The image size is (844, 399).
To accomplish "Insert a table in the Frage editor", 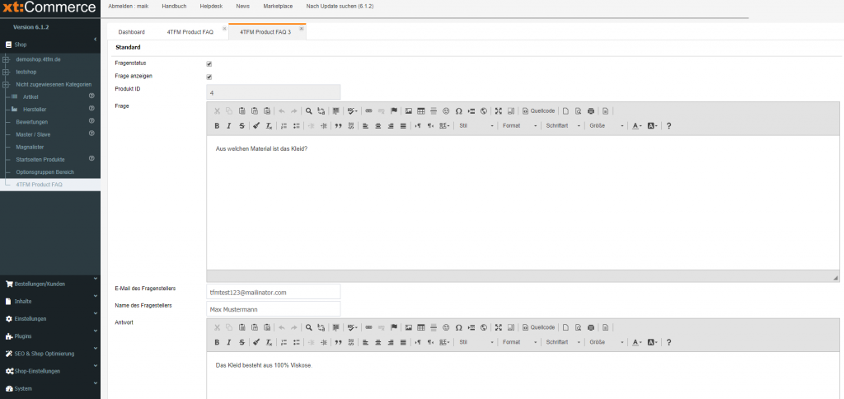I will tap(421, 110).
